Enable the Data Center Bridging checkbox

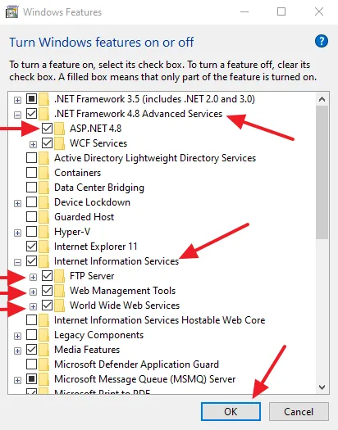coord(31,188)
